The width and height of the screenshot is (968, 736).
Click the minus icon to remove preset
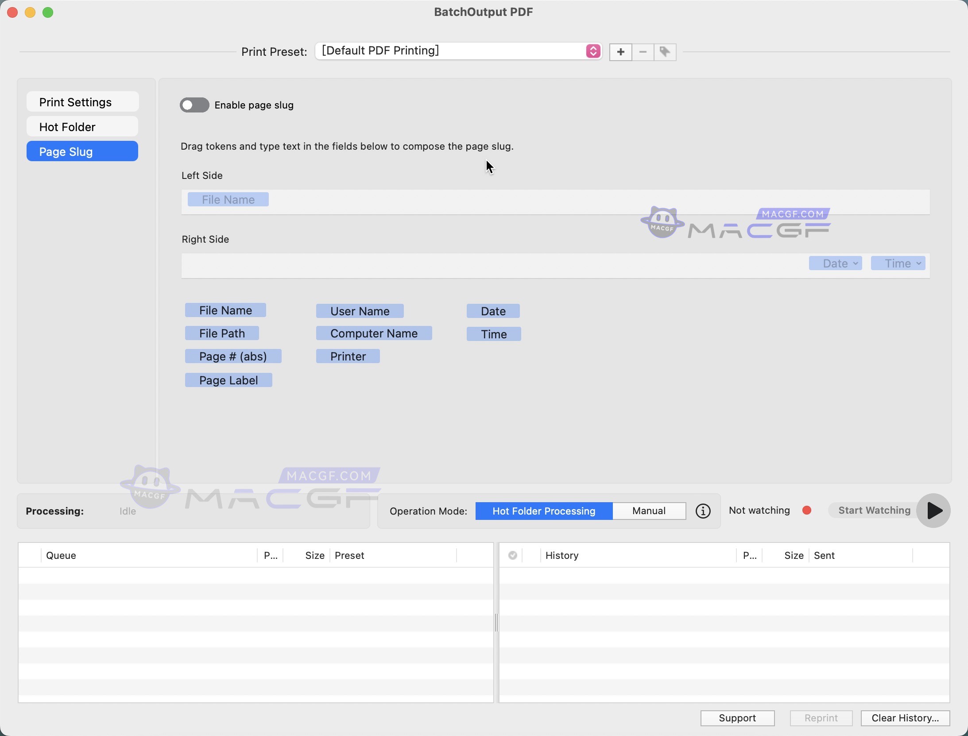point(643,52)
